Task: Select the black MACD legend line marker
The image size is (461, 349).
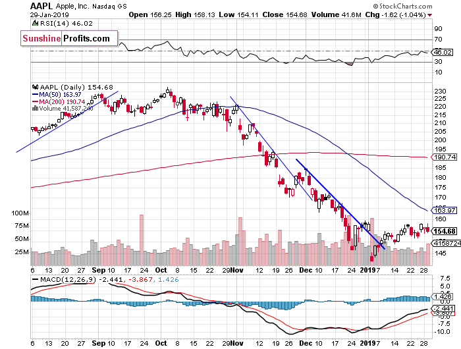Action: (x=35, y=280)
